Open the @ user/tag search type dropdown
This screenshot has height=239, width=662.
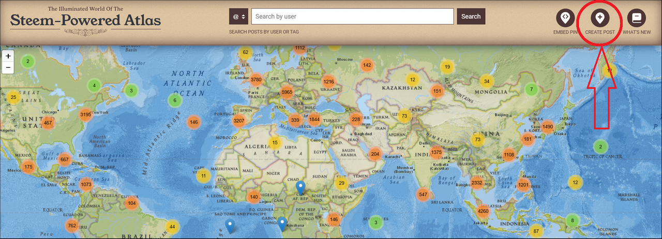pyautogui.click(x=239, y=17)
